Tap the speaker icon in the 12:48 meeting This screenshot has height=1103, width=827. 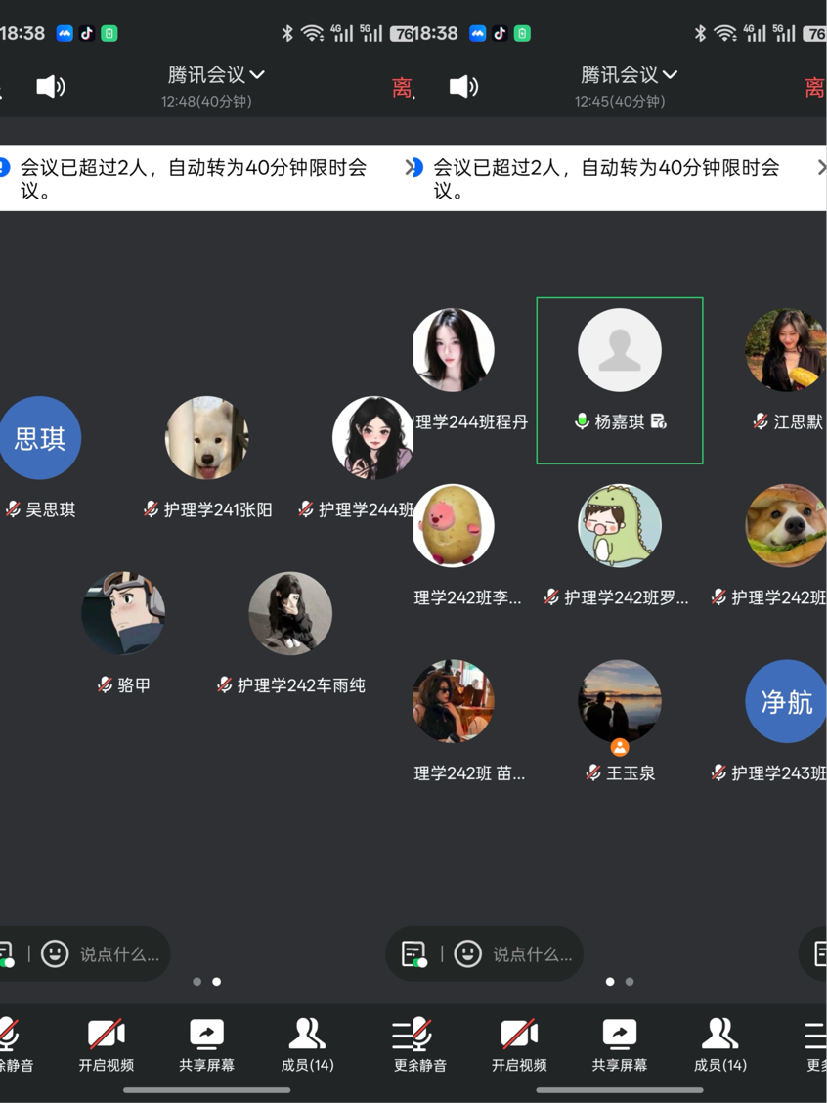click(x=50, y=87)
